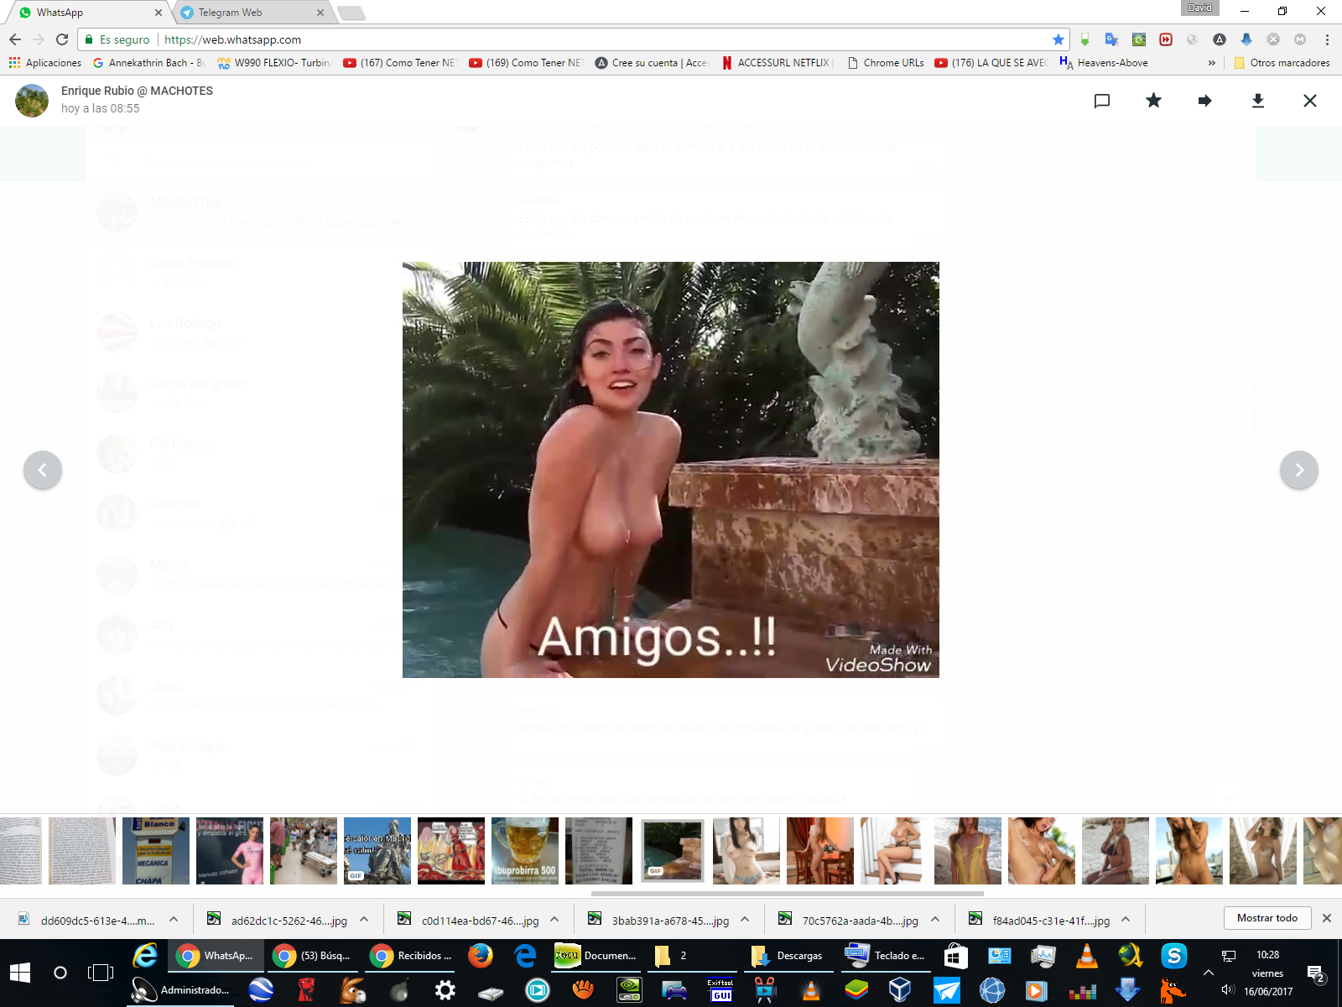Image resolution: width=1342 pixels, height=1007 pixels.
Task: Download the media with the download icon
Action: coord(1257,101)
